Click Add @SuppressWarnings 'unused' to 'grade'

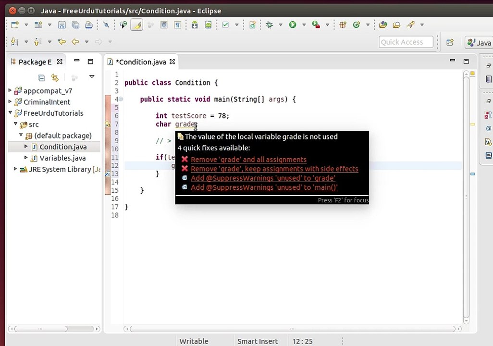(263, 178)
